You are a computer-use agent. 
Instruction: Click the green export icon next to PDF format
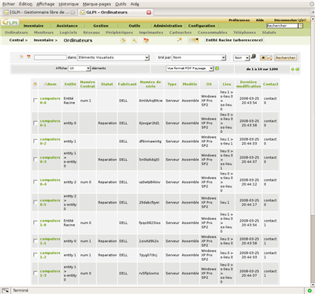217,68
